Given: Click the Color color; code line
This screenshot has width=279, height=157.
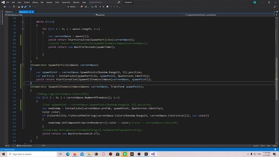Looking at the screenshot, I should [x=51, y=112].
